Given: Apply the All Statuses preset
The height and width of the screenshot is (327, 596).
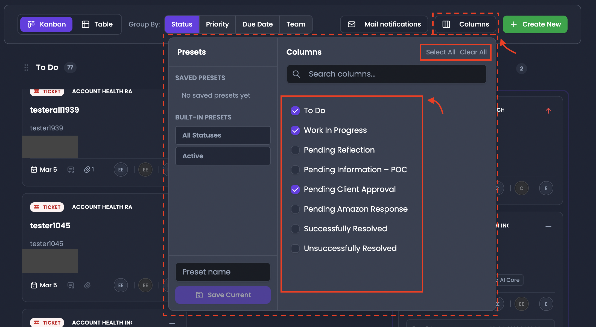Looking at the screenshot, I should click(x=223, y=135).
